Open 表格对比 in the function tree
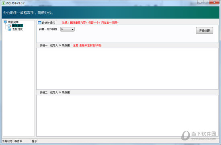Image resolution: width=221 pixels, height=145 pixels. pyautogui.click(x=17, y=29)
